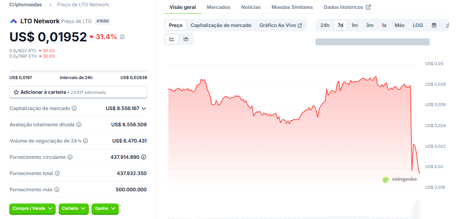Image resolution: width=463 pixels, height=219 pixels.
Task: Click the US$ 6.470.431 volume value
Action: (x=129, y=141)
